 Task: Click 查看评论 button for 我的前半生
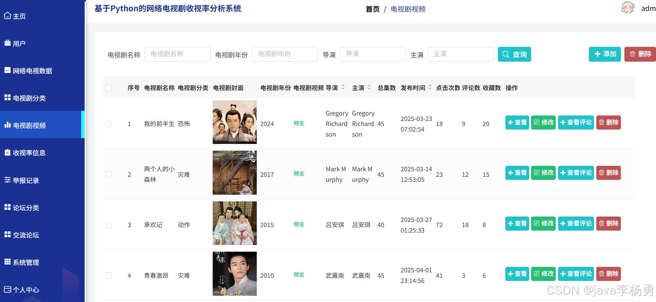pos(576,123)
